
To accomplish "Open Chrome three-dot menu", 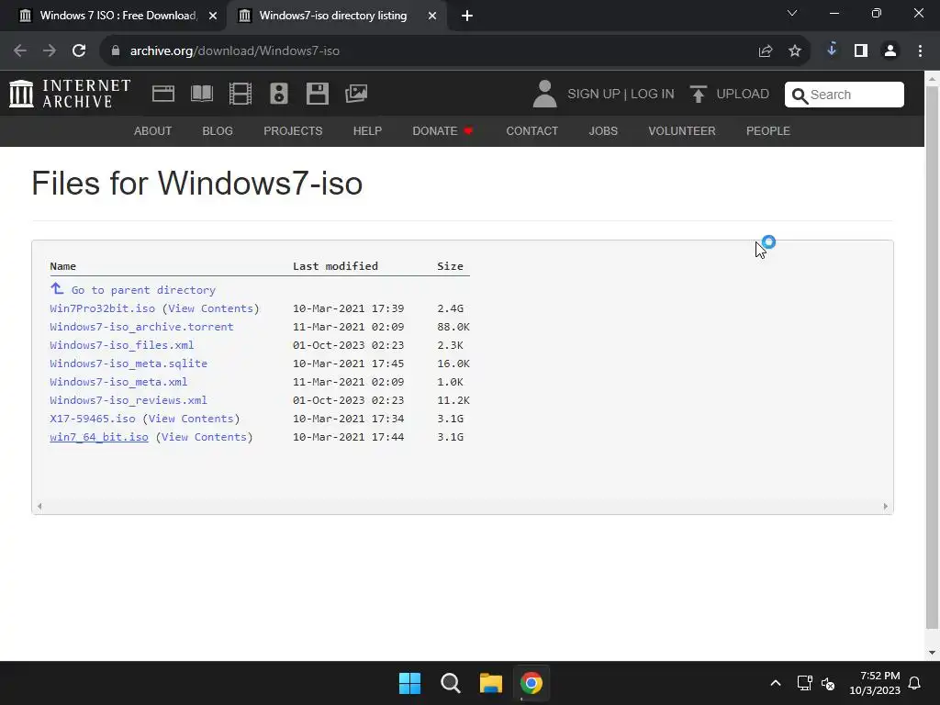I will (x=920, y=50).
